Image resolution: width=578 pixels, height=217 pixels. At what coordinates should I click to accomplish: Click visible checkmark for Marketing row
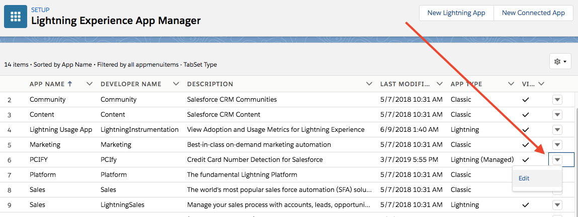click(x=526, y=145)
